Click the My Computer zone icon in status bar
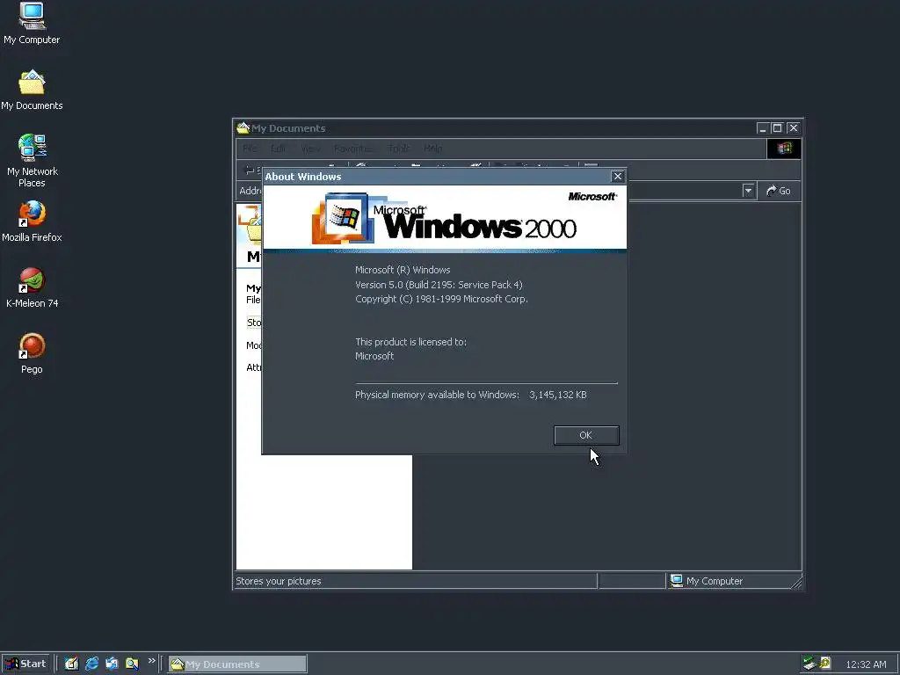Image resolution: width=900 pixels, height=675 pixels. point(677,581)
